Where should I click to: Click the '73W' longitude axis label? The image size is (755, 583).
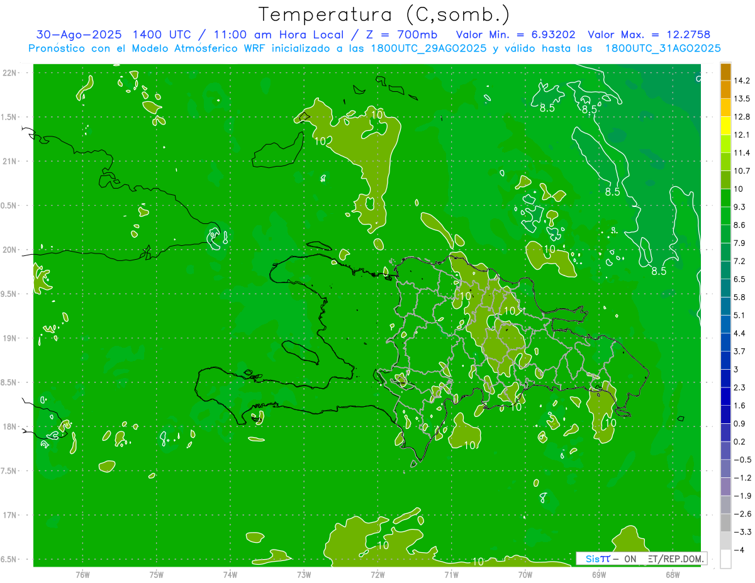point(304,575)
